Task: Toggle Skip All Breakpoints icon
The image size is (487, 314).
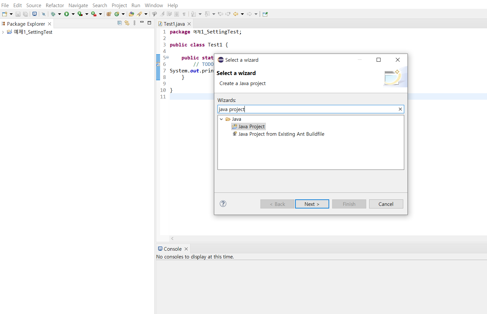Action: coord(44,14)
